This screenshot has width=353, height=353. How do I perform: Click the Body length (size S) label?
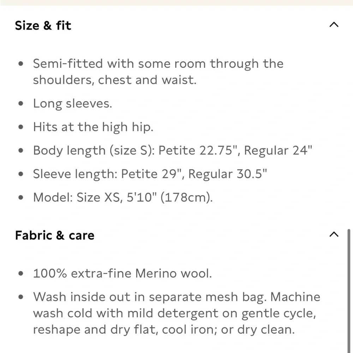click(94, 151)
